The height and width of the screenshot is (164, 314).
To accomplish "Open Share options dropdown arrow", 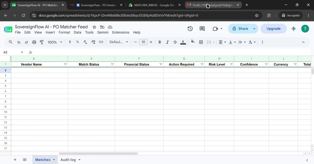I will point(254,29).
